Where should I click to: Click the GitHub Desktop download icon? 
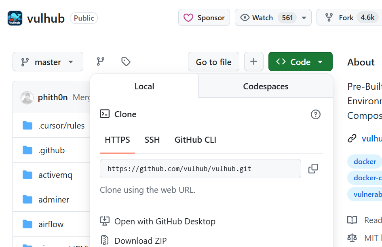coord(105,221)
